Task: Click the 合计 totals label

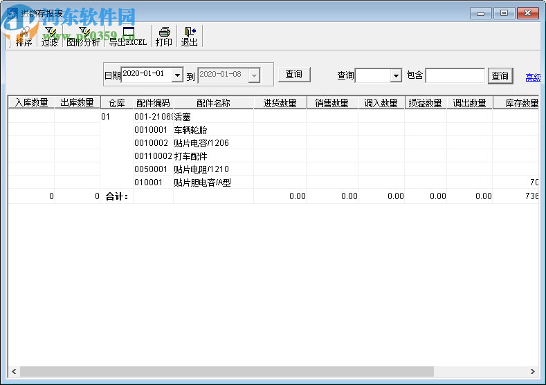Action: [x=117, y=196]
